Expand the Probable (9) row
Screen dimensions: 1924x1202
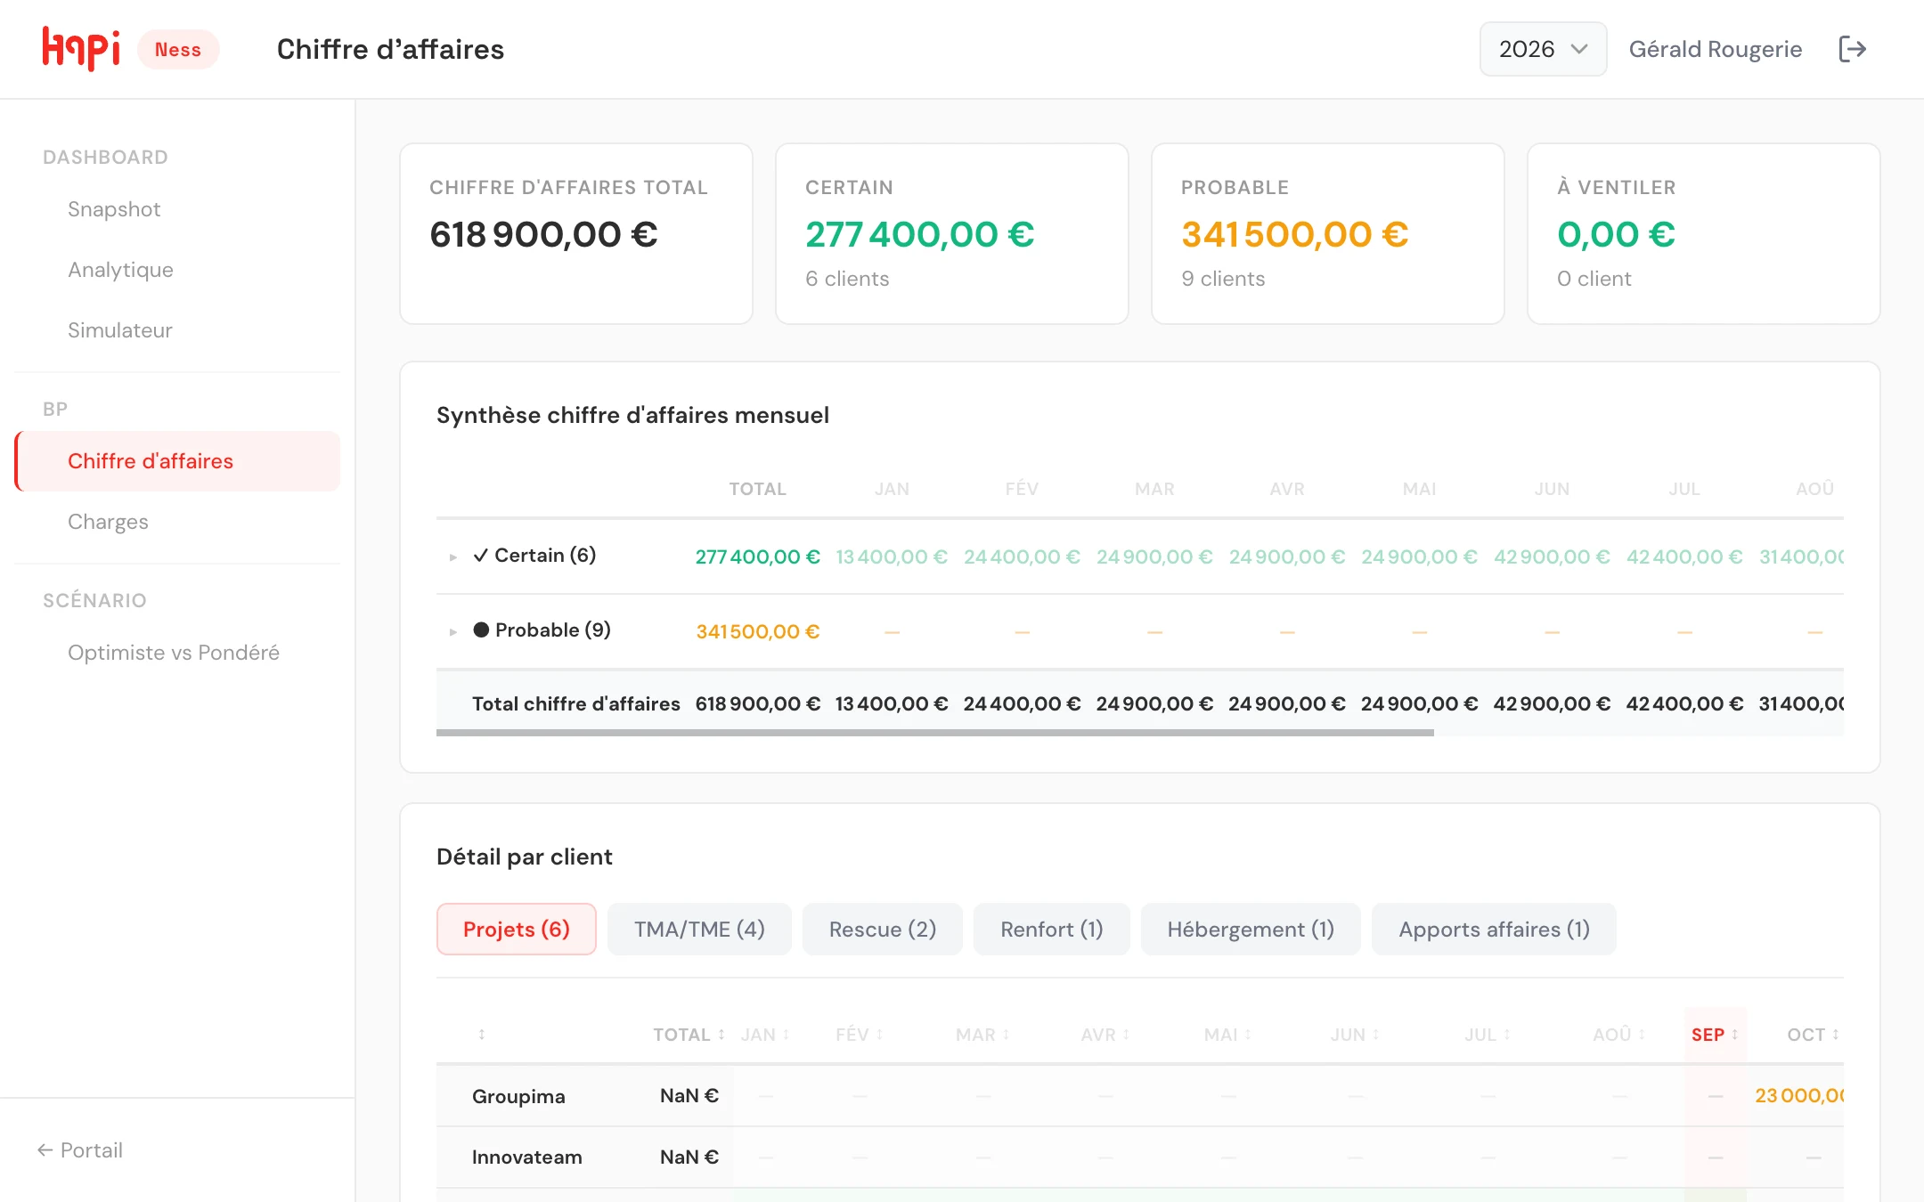point(453,631)
